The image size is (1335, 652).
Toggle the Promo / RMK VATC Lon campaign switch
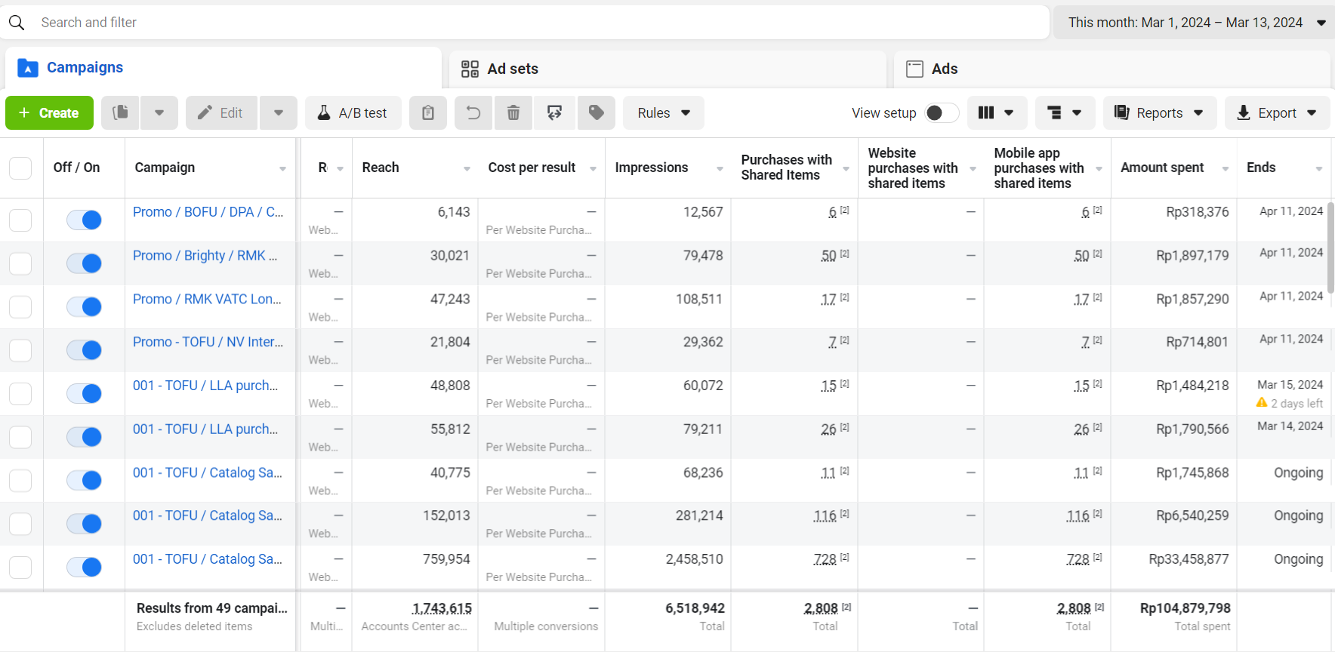click(84, 306)
